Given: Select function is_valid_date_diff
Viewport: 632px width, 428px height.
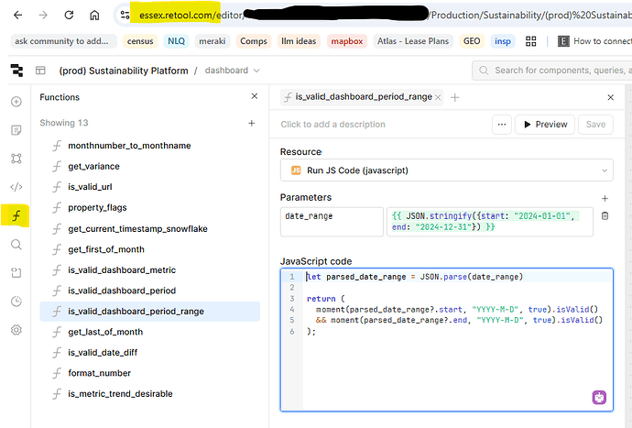Looking at the screenshot, I should coord(103,353).
